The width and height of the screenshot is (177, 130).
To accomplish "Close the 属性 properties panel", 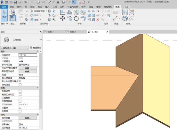I will tap(41, 32).
